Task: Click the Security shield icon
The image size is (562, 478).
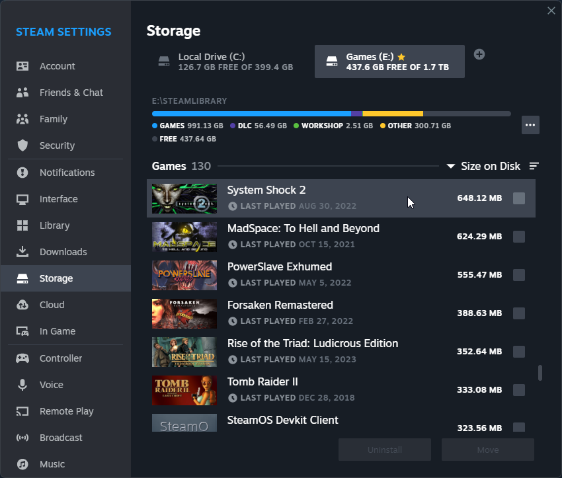Action: click(22, 145)
